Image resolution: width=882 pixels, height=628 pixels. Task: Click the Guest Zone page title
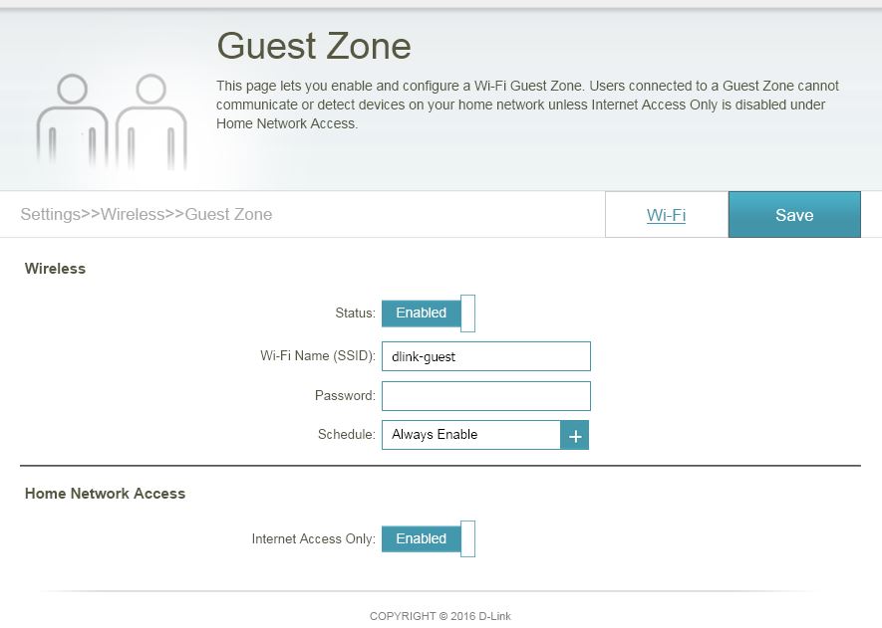pyautogui.click(x=313, y=46)
